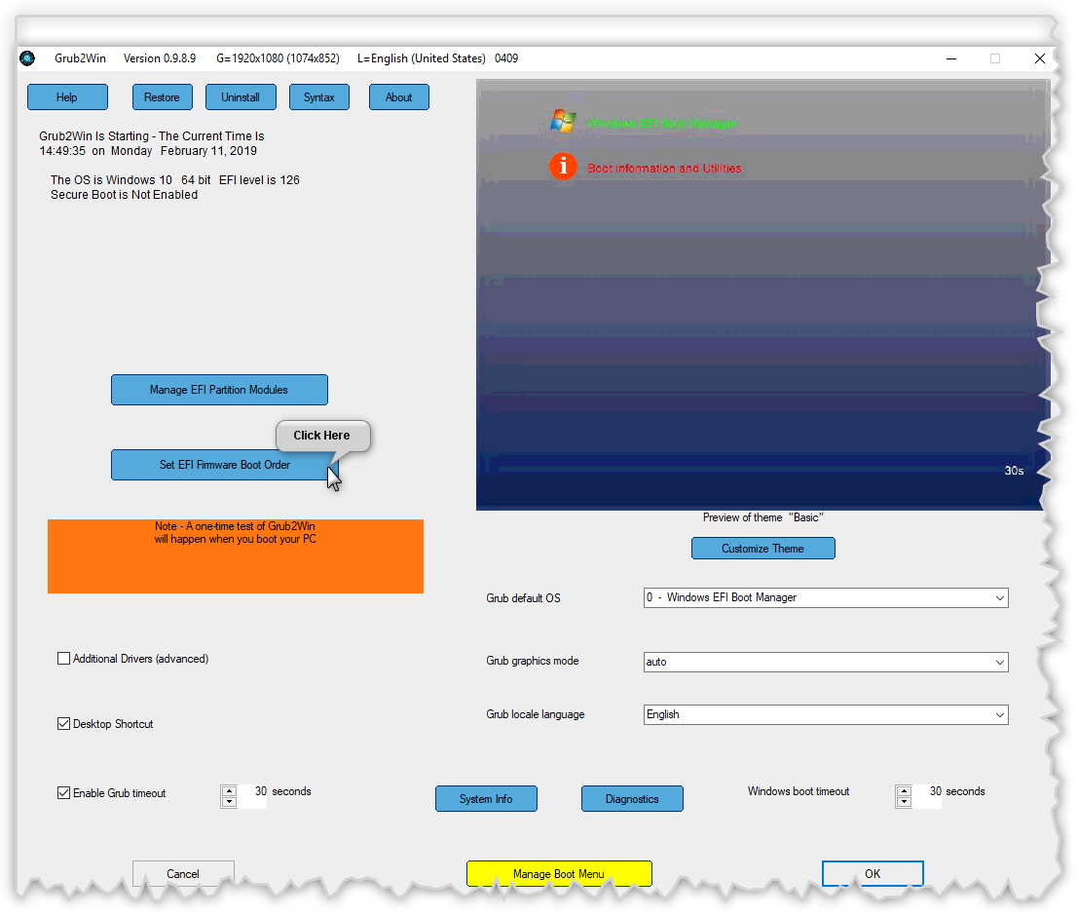Viewport: 1078px width, 917px height.
Task: Minimize the Grub2Win window
Action: click(951, 58)
